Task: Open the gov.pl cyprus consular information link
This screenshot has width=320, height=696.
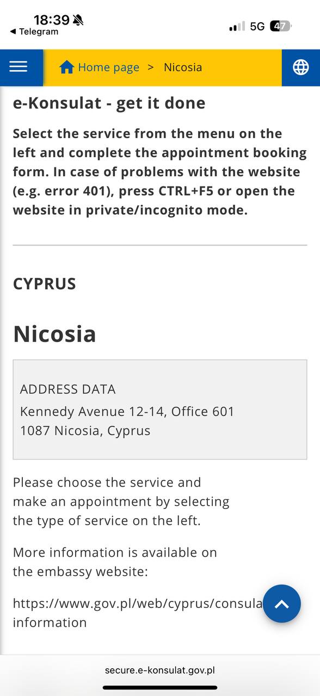Action: [137, 613]
